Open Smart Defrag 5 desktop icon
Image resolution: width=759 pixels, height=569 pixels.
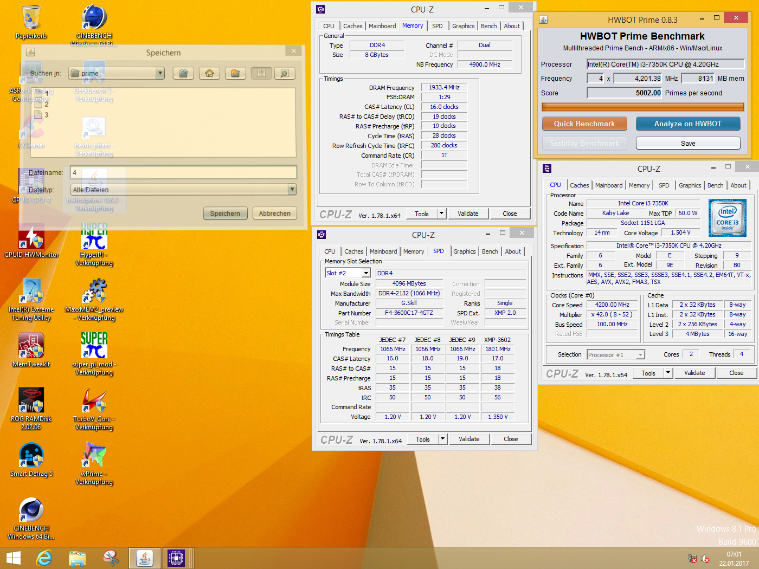pyautogui.click(x=31, y=460)
